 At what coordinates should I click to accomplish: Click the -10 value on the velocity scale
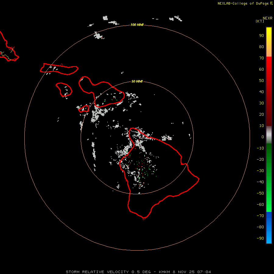click(x=260, y=148)
